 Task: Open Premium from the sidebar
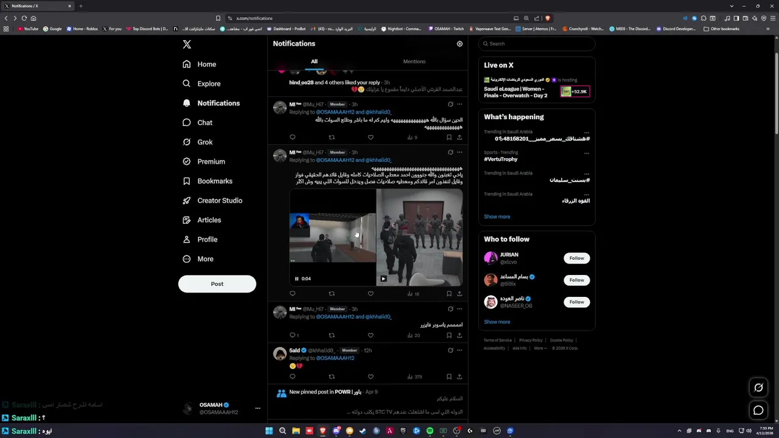pos(204,161)
